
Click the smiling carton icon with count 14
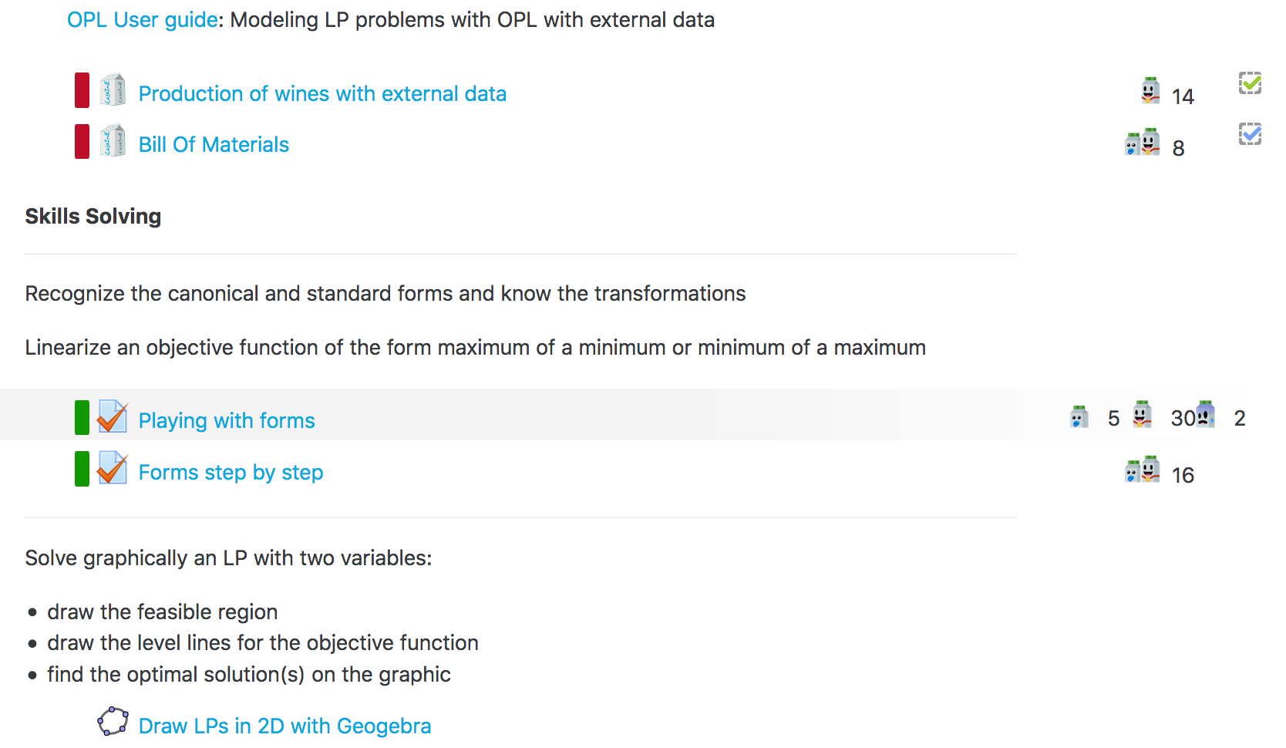(1150, 90)
